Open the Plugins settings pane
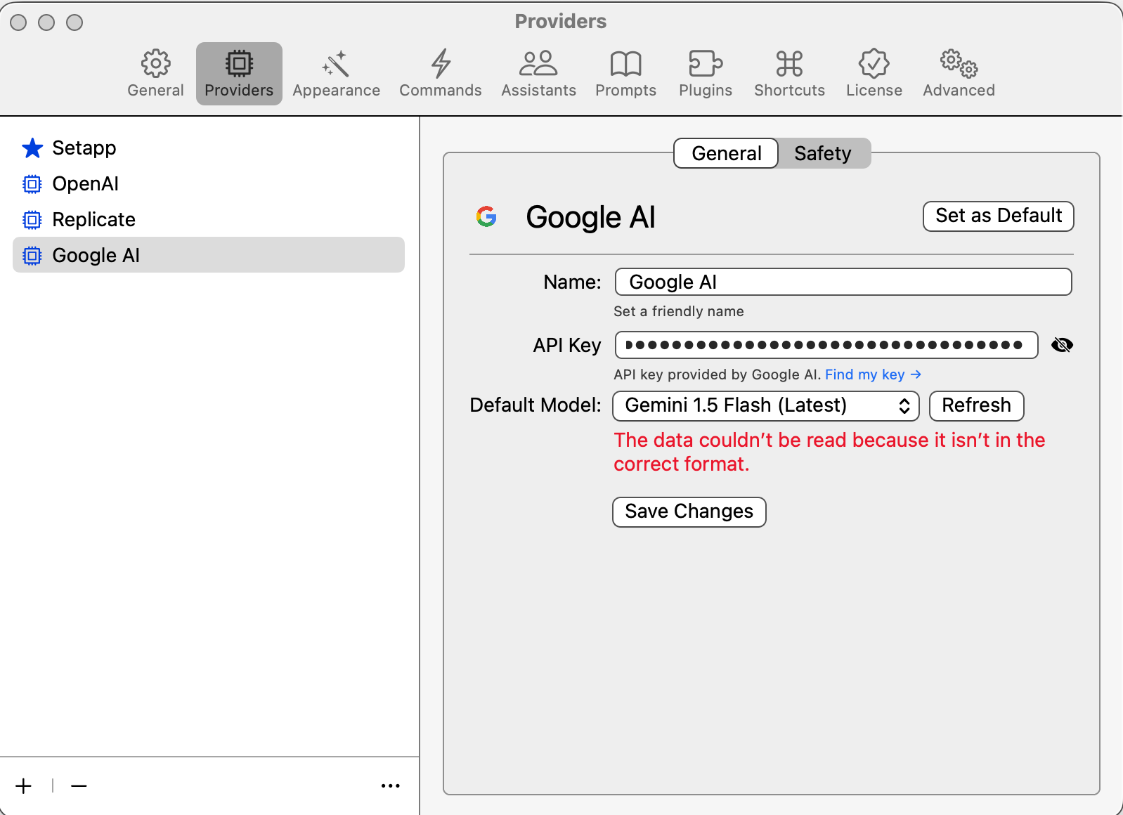Viewport: 1123px width, 815px height. pyautogui.click(x=706, y=74)
